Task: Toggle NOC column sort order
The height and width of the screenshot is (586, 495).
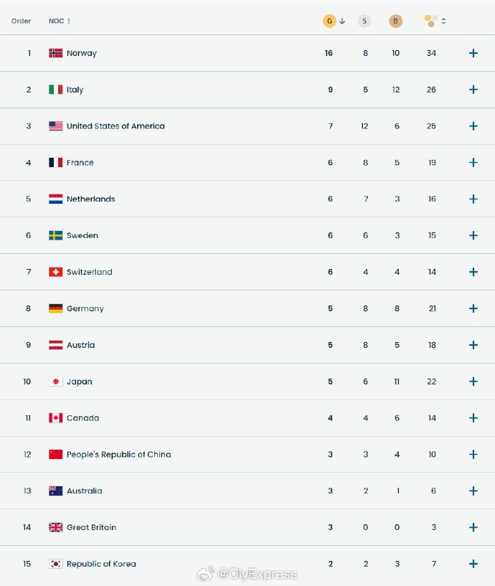Action: coord(60,21)
